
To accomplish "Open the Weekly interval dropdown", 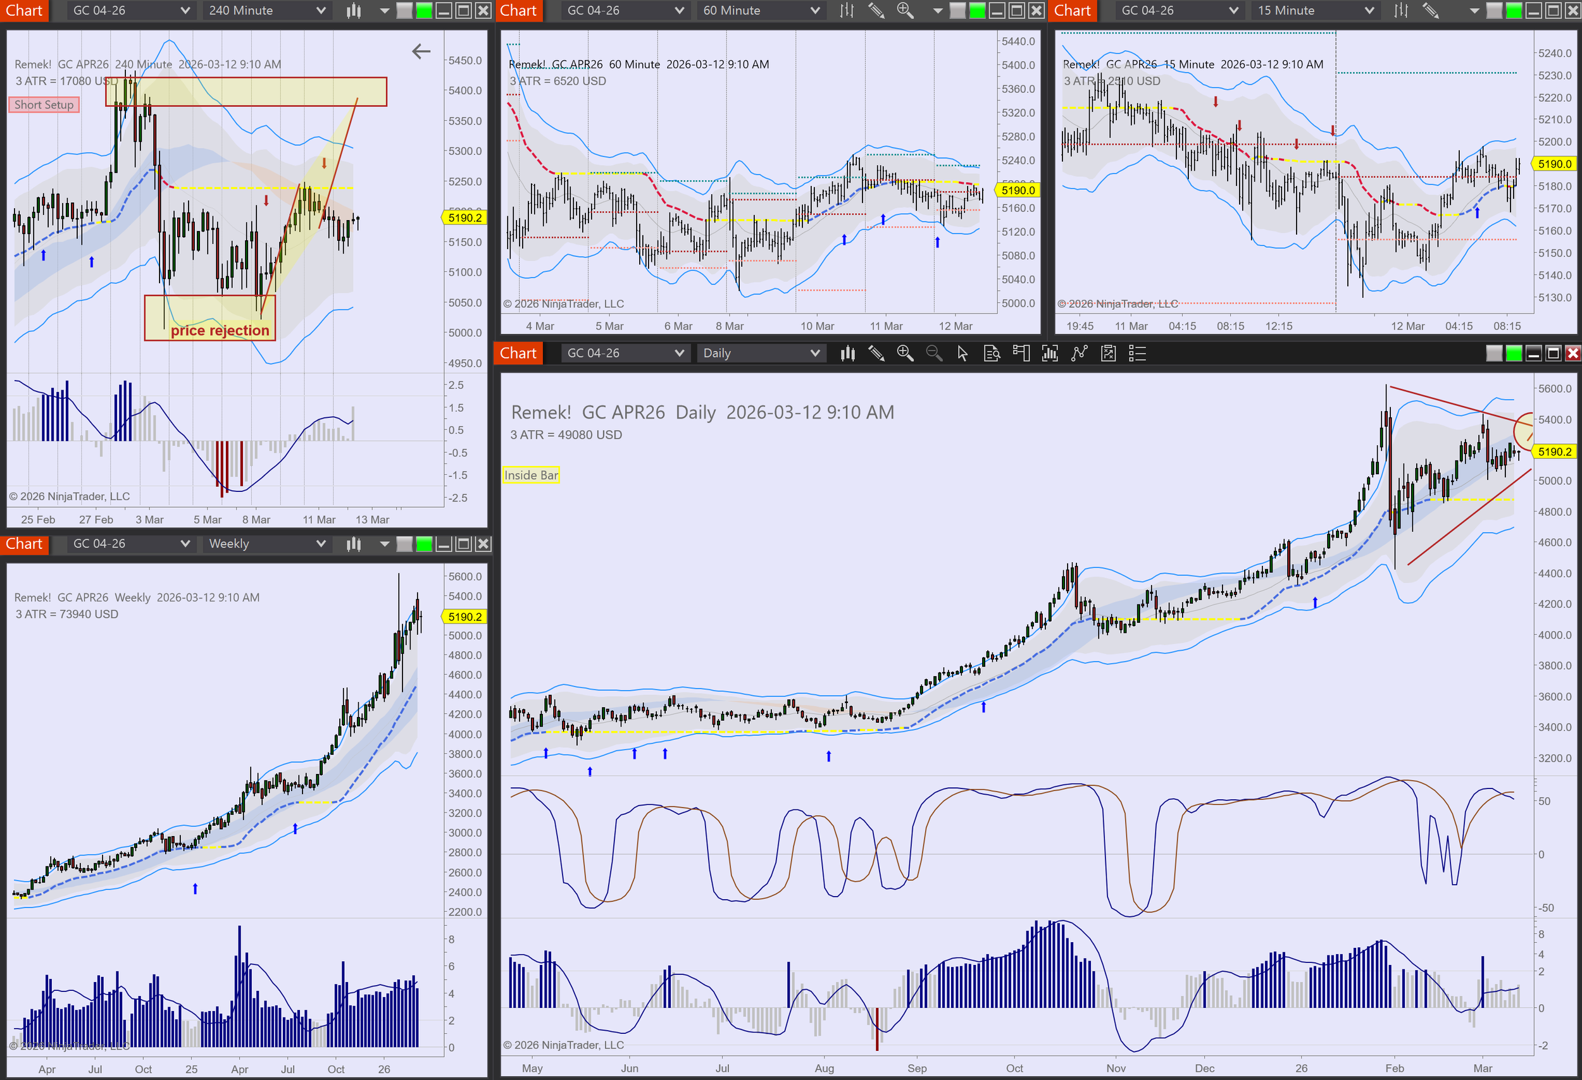I will [267, 543].
